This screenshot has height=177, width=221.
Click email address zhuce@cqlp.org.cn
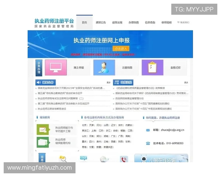[x=172, y=130]
